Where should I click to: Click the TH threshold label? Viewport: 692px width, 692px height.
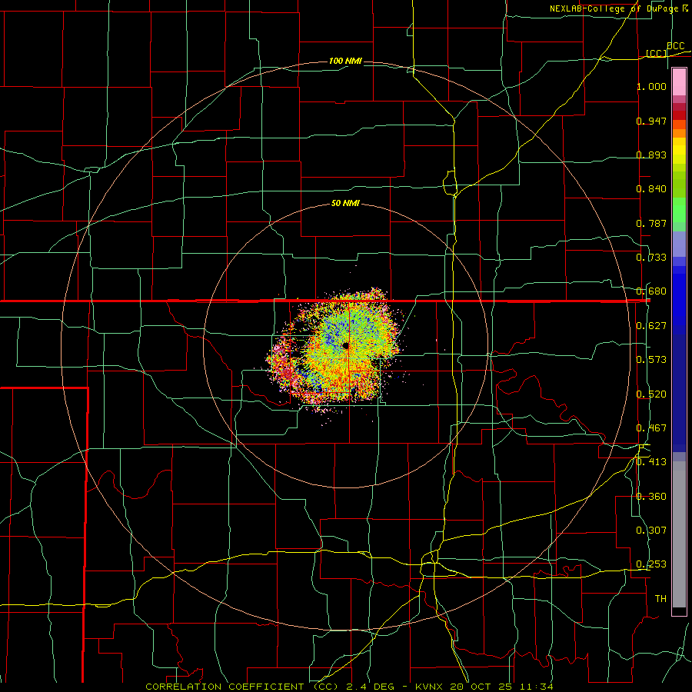pyautogui.click(x=660, y=599)
